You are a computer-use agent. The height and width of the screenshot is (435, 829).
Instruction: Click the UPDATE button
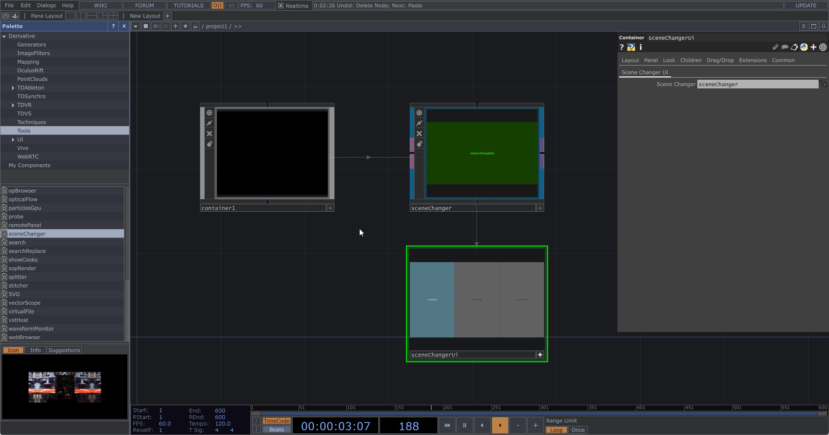tap(806, 6)
